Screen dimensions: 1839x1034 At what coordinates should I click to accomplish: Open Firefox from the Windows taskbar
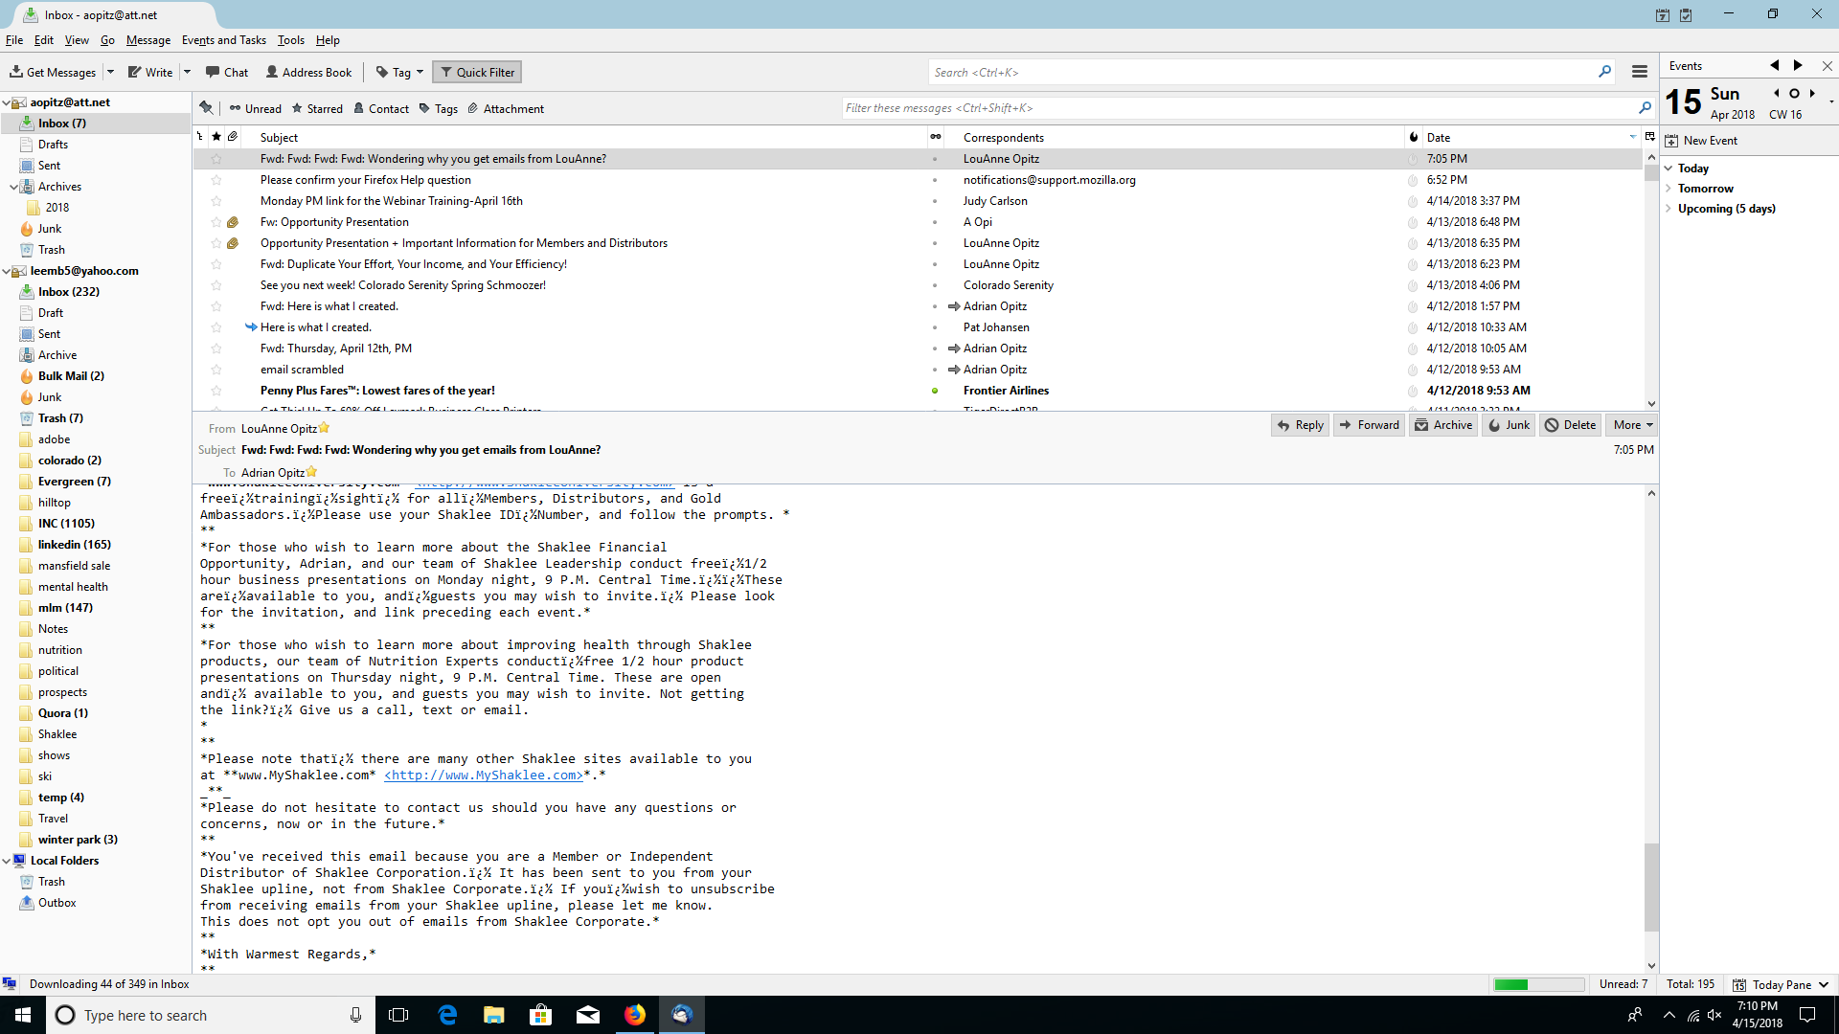pos(635,1015)
